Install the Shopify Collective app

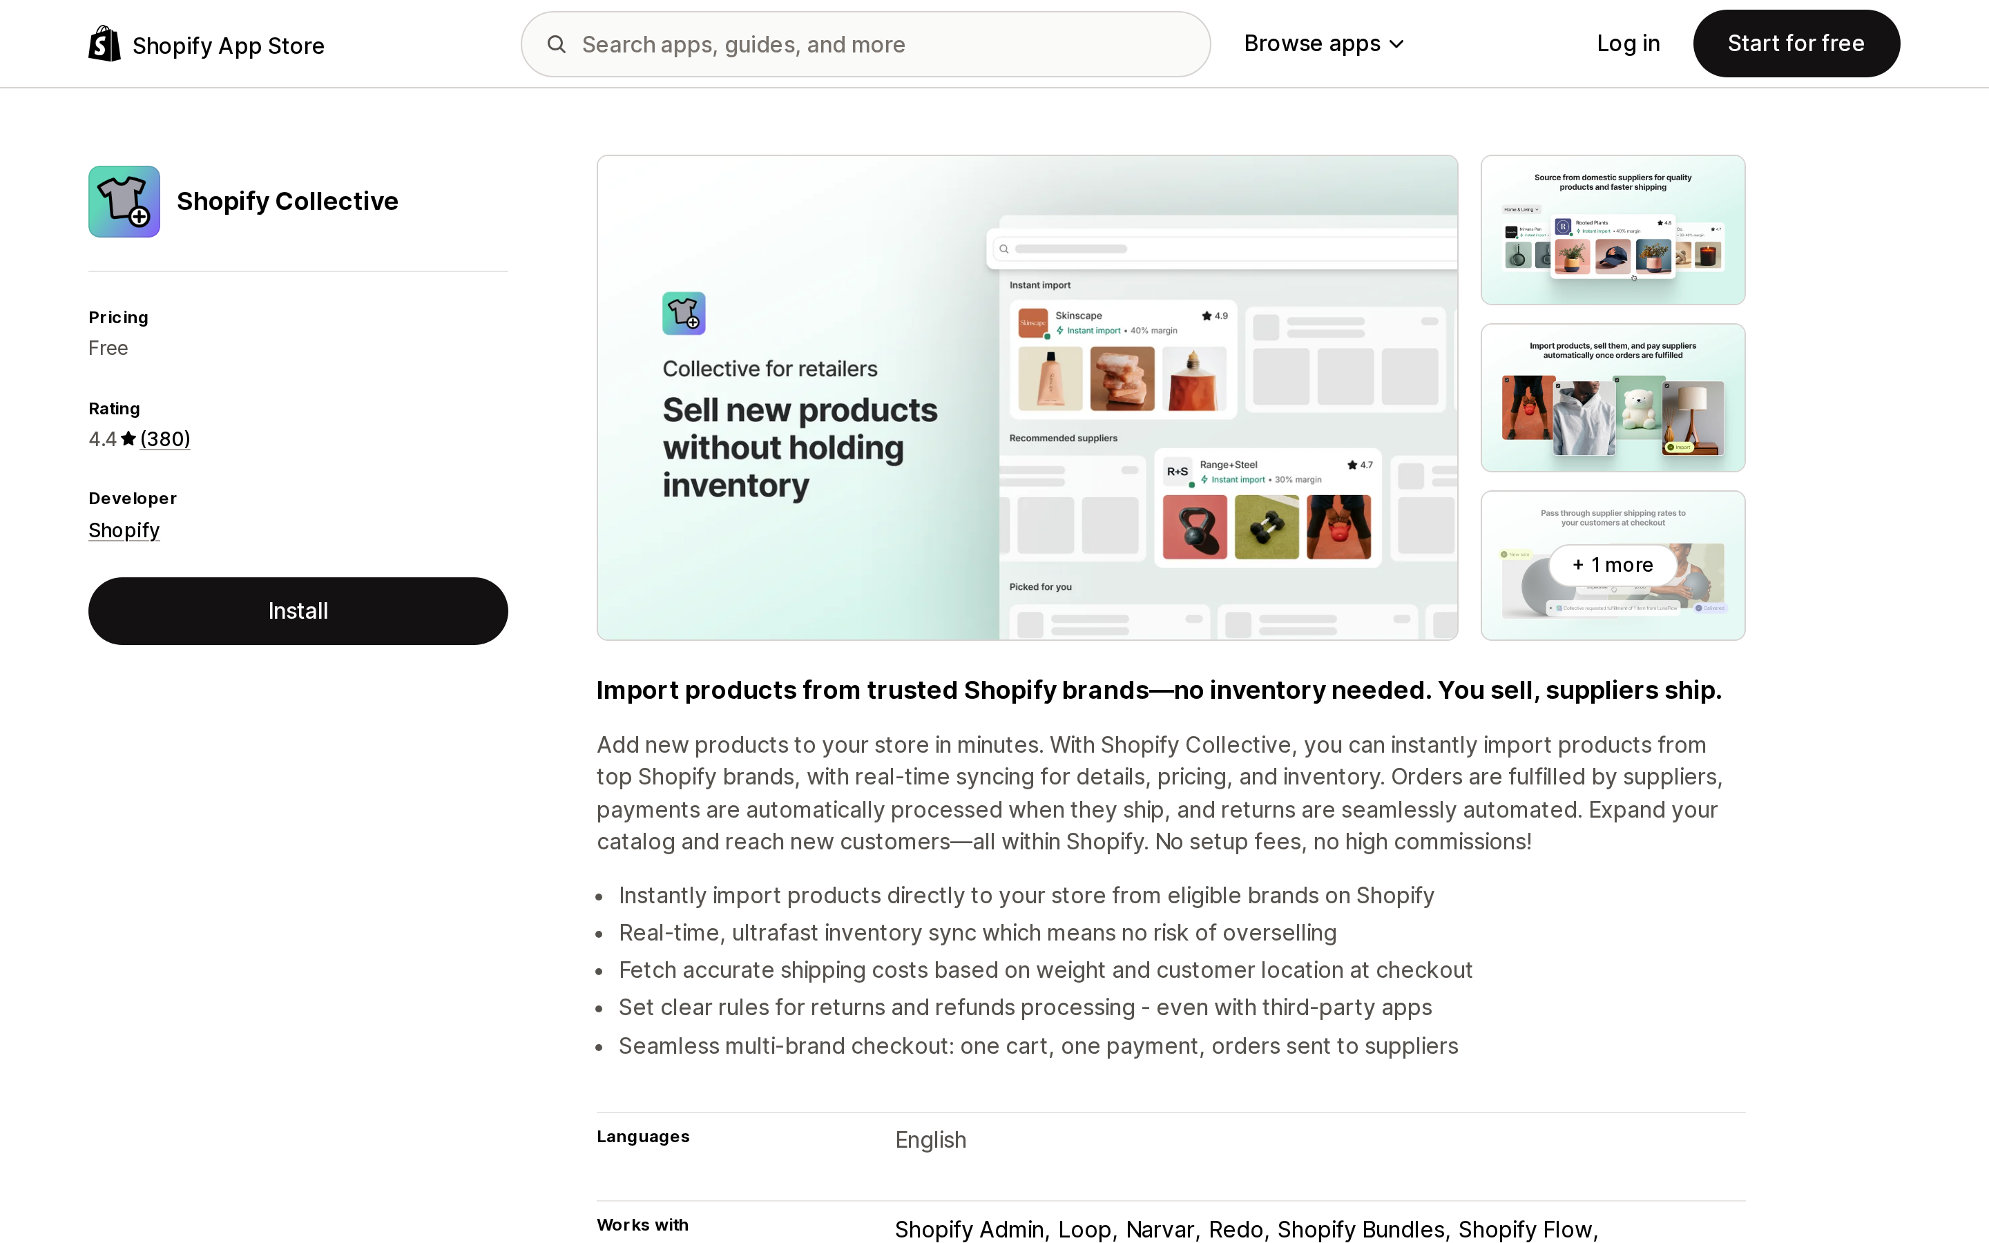click(298, 611)
